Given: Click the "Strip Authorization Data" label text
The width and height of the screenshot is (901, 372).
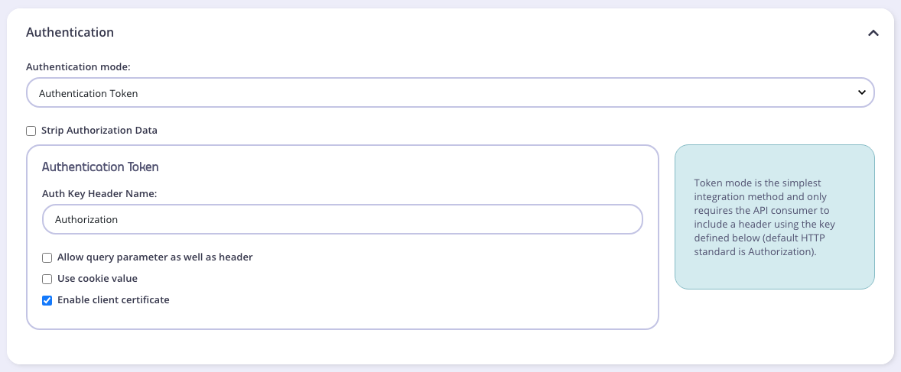Looking at the screenshot, I should (x=99, y=131).
